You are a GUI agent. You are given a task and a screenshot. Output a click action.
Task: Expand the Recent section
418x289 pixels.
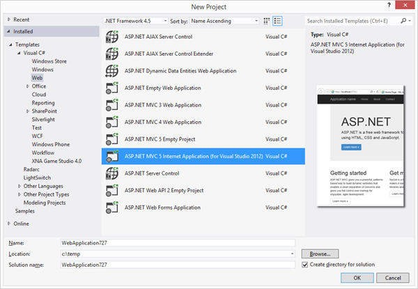9,19
